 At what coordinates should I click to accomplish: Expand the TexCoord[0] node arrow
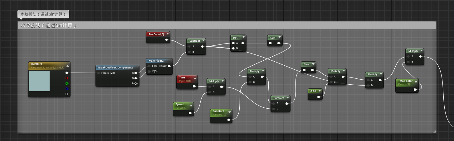(x=168, y=34)
